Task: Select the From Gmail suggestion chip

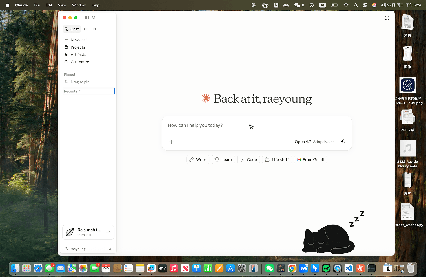Action: 310,160
